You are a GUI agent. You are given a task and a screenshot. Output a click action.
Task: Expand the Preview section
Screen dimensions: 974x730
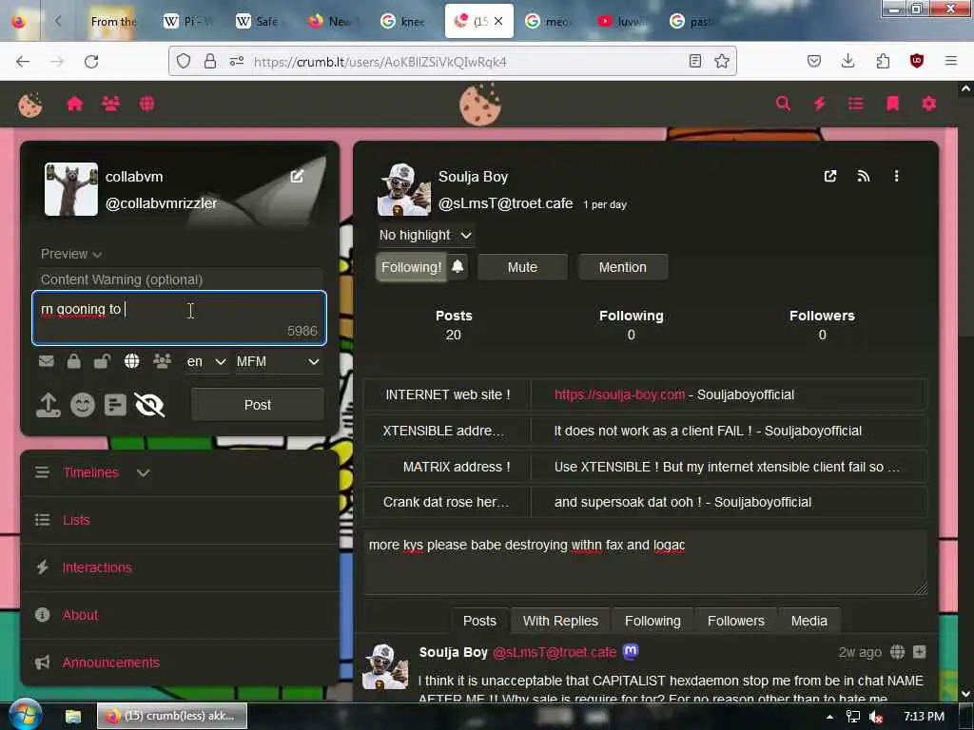(x=70, y=254)
